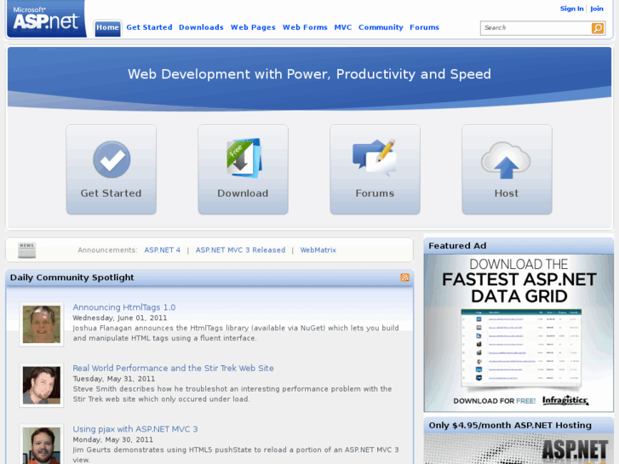Click the Featured Ad heading
The image size is (619, 464).
tap(457, 246)
